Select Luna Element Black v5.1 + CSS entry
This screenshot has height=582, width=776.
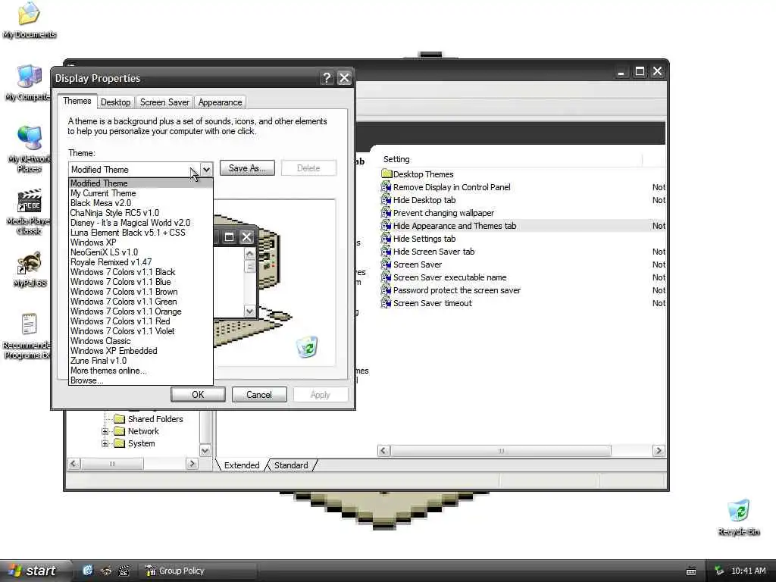point(141,233)
